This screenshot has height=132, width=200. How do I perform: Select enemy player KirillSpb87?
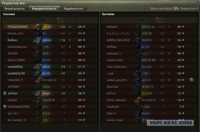pyautogui.click(x=112, y=27)
